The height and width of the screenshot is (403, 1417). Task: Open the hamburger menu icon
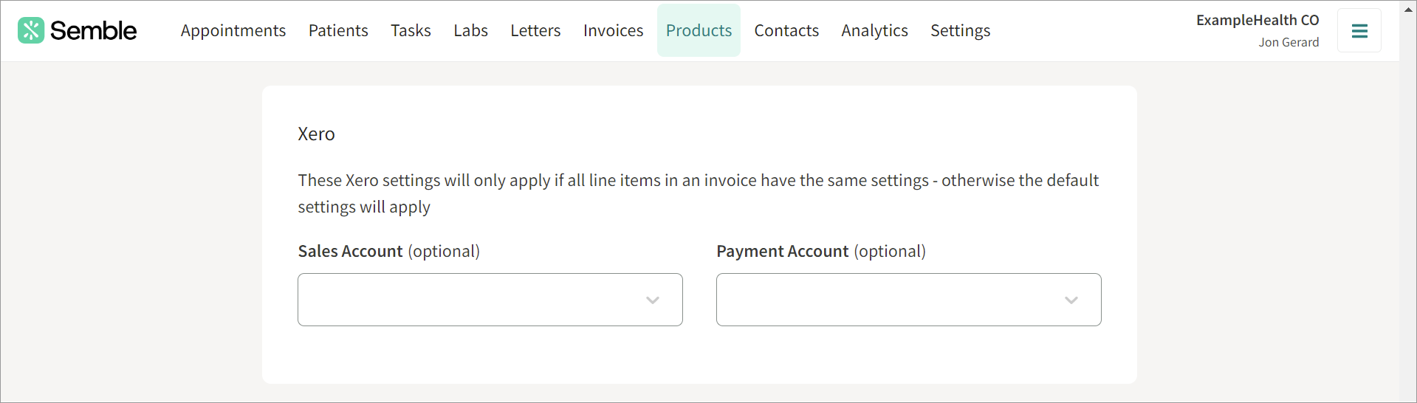pyautogui.click(x=1359, y=31)
